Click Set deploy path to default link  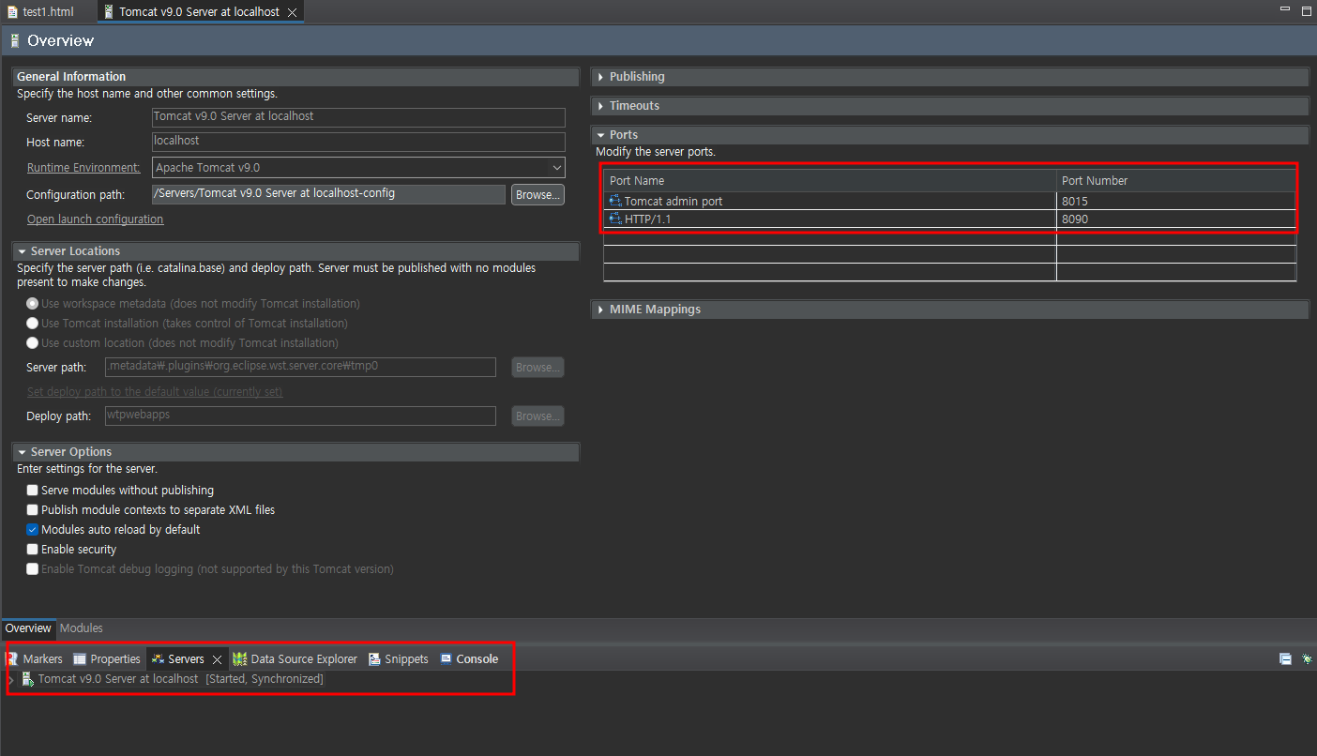coord(155,392)
